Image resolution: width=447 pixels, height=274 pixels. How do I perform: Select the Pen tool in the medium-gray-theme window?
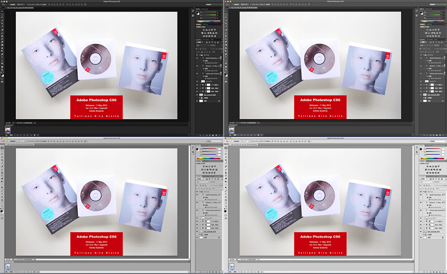pyautogui.click(x=3, y=191)
